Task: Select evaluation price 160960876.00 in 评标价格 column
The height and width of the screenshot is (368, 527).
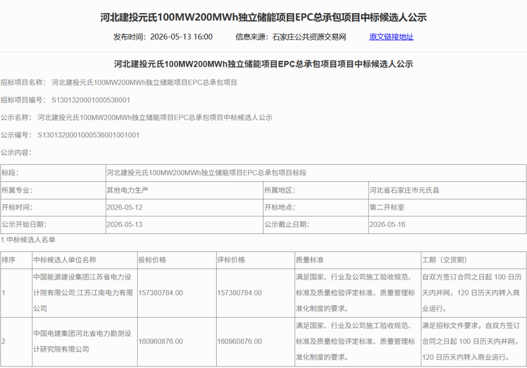Action: coord(255,342)
